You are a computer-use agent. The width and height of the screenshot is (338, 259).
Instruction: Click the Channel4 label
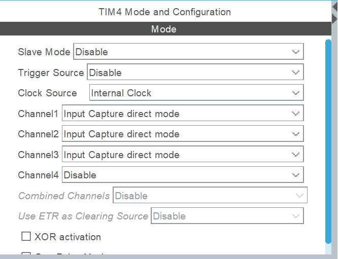point(38,175)
